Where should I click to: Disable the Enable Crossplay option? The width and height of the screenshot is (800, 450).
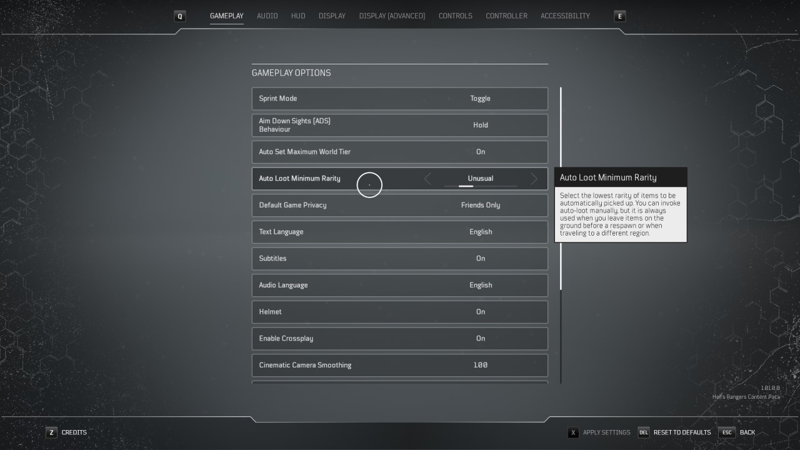(x=480, y=339)
